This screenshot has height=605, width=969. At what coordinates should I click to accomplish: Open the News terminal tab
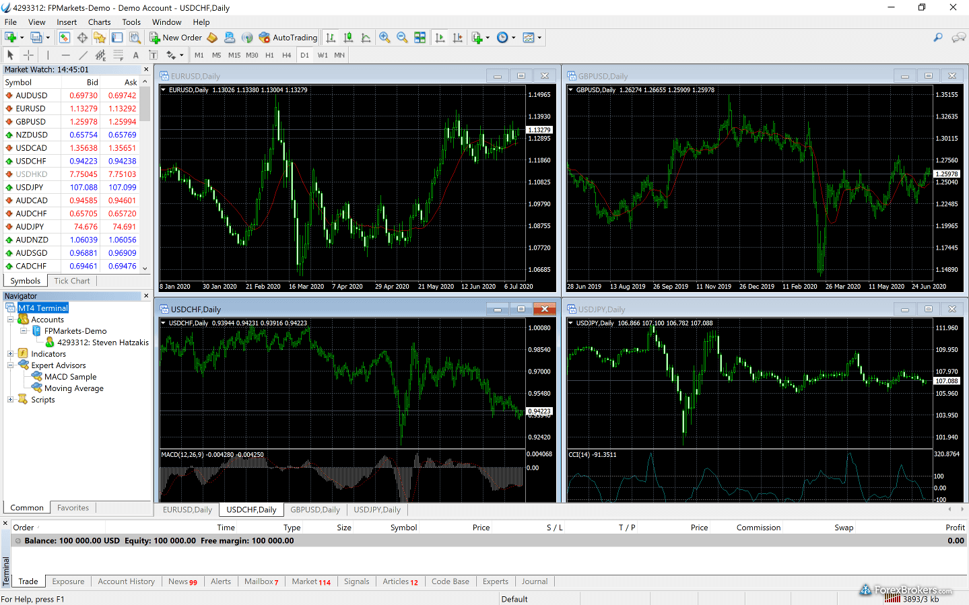point(182,581)
